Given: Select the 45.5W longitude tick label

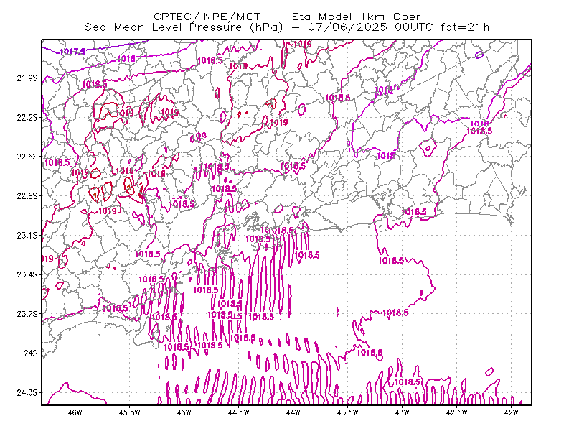Looking at the screenshot, I should coord(130,412).
